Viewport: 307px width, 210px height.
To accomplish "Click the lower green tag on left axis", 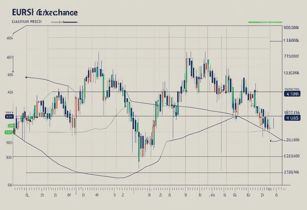I will [x=9, y=132].
